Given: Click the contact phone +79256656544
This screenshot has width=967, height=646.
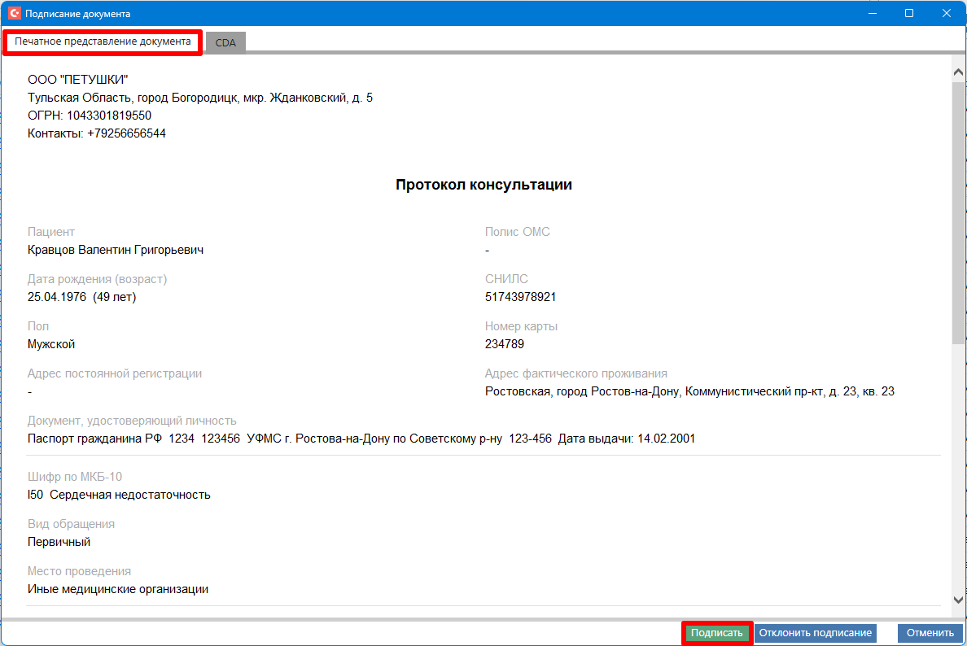Looking at the screenshot, I should pyautogui.click(x=126, y=133).
